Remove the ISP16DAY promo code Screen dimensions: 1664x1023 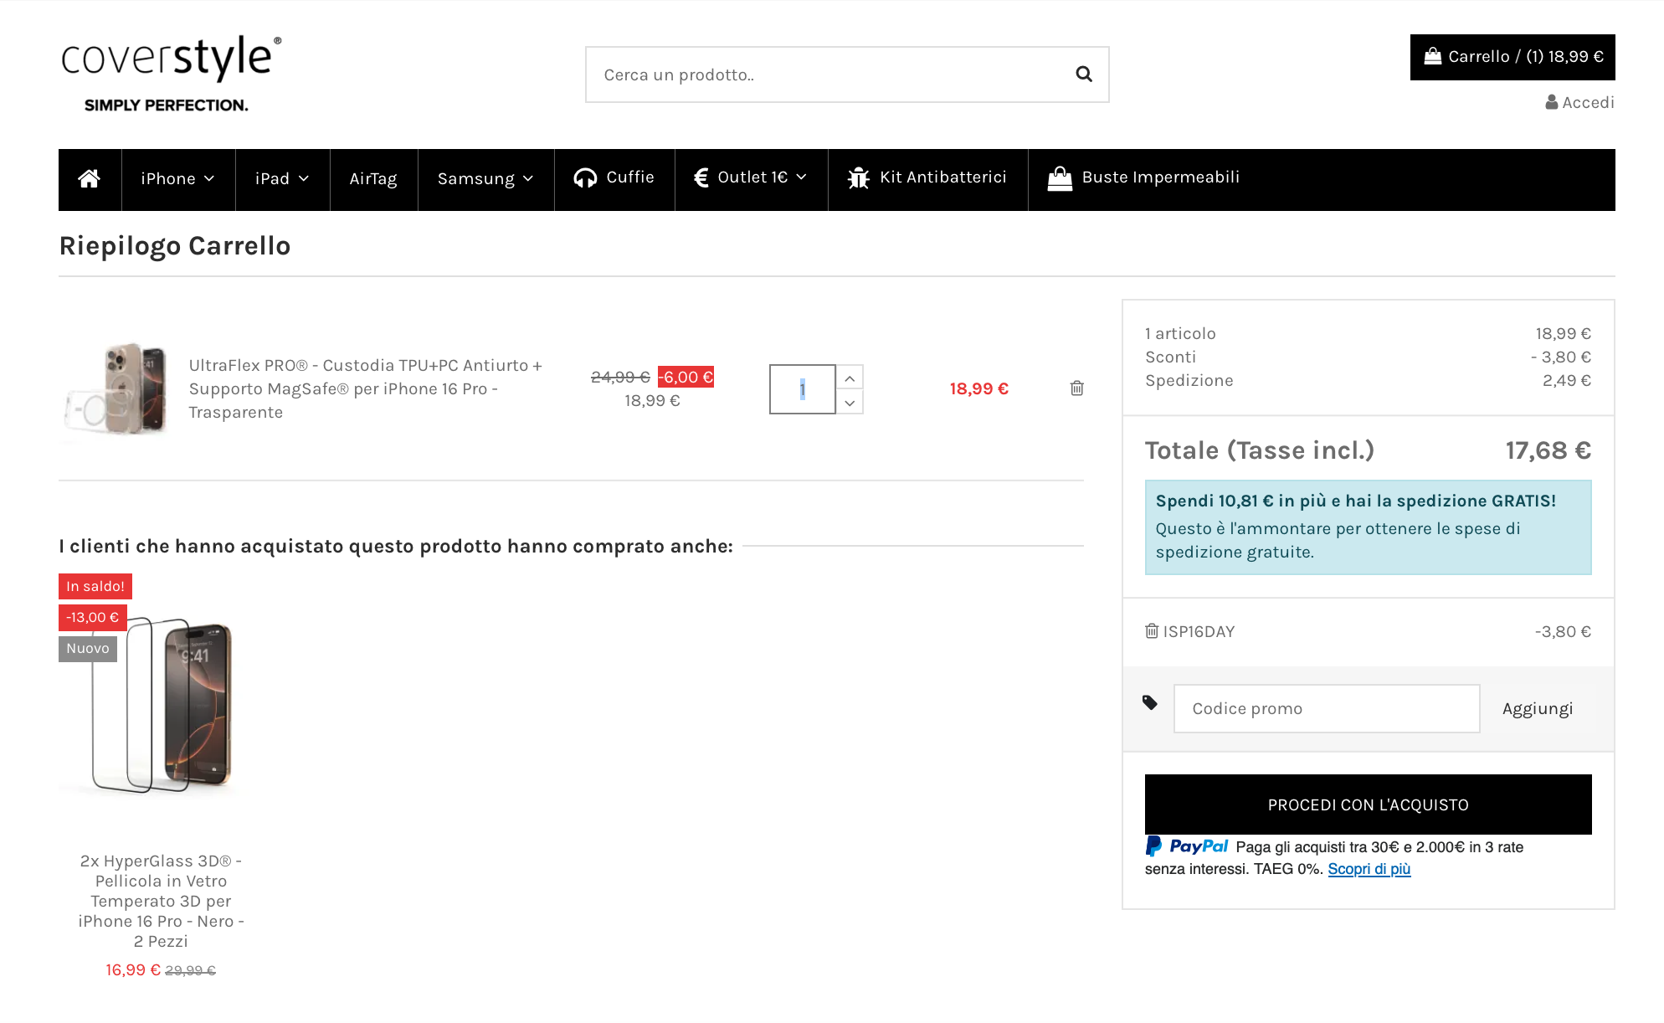(x=1152, y=631)
